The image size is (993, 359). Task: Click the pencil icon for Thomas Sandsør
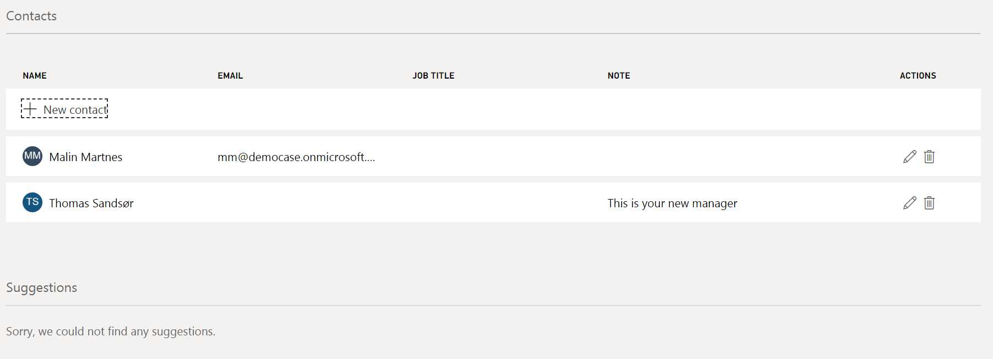(910, 203)
